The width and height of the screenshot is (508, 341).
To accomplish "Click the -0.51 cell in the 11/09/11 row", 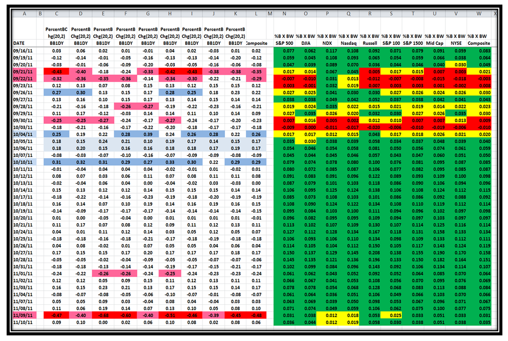I will [x=170, y=316].
